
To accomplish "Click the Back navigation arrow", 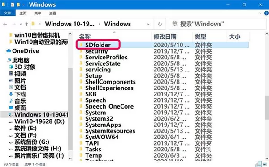I will tap(5, 24).
